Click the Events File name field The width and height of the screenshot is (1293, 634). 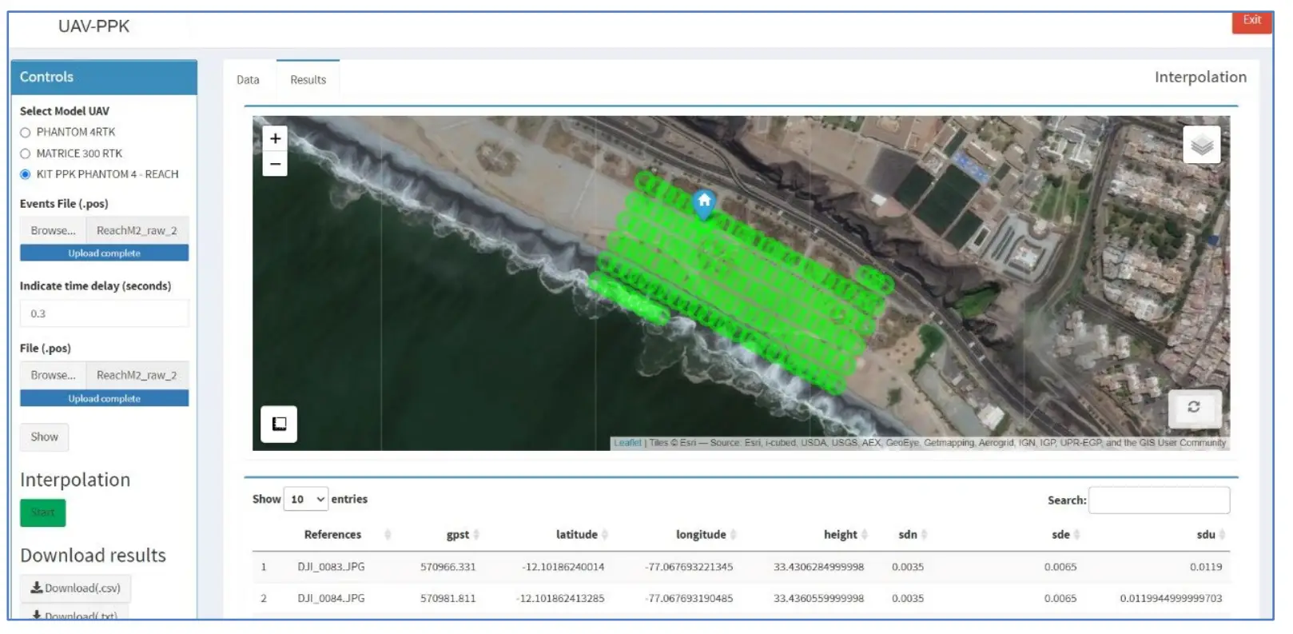(137, 230)
